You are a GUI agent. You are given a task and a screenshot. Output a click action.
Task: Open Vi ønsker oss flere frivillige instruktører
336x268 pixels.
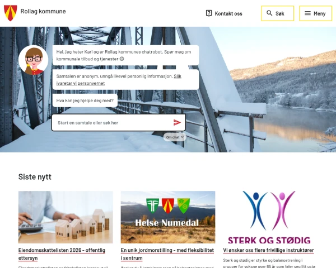(x=268, y=250)
